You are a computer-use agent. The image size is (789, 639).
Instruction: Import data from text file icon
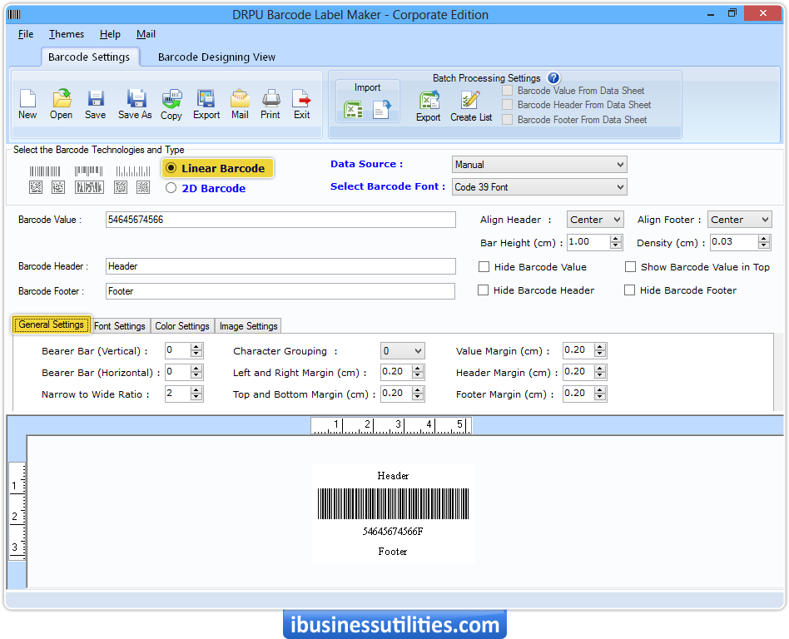pyautogui.click(x=381, y=110)
